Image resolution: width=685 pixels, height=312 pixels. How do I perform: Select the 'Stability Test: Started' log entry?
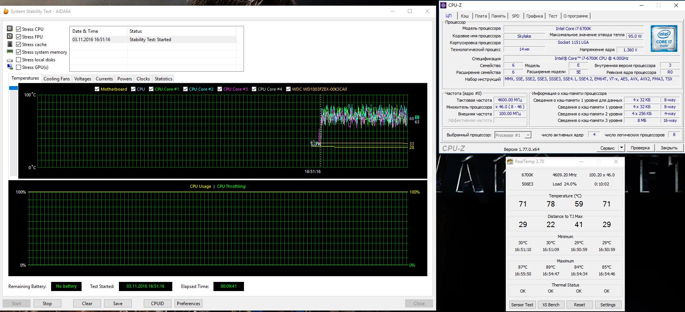click(x=153, y=40)
